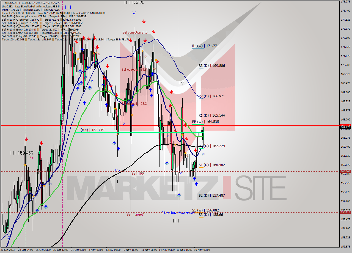Viewport: 352px width, 253px height.
Task: Click the 176.275 price axis value
Action: click(x=345, y=2)
